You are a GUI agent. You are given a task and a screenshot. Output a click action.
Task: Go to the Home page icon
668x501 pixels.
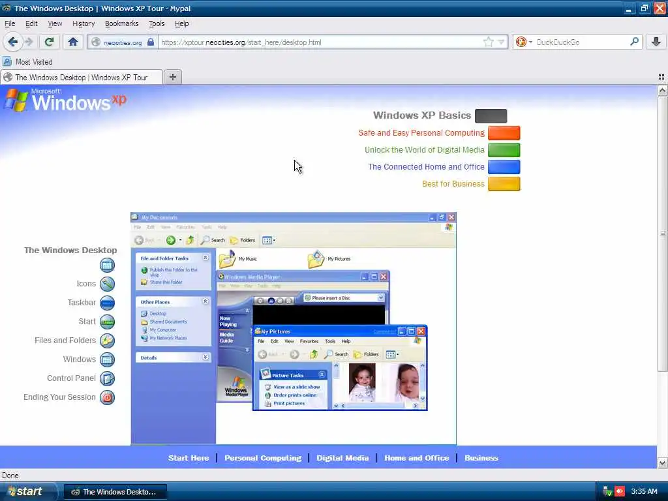point(73,42)
